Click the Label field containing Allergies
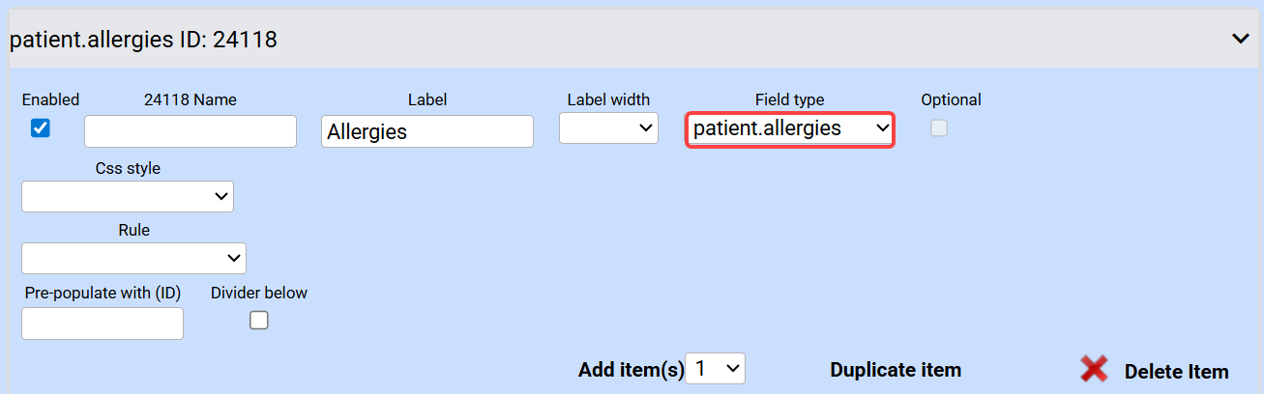1264x394 pixels. click(x=426, y=131)
